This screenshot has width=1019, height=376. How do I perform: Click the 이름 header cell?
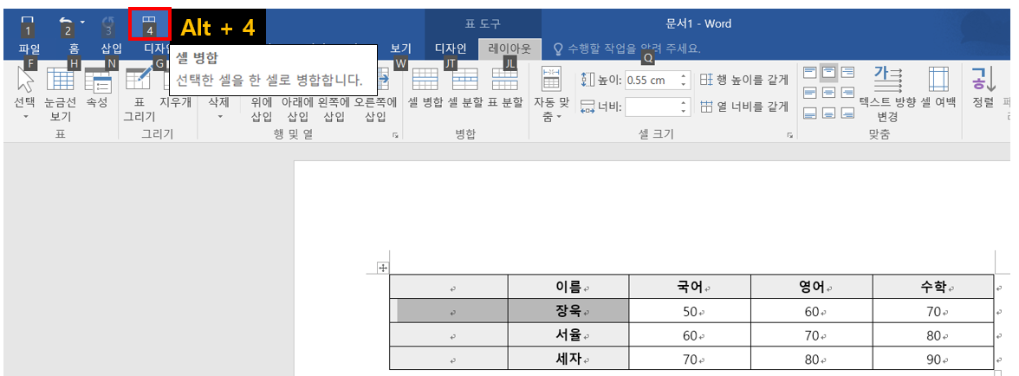pyautogui.click(x=568, y=287)
